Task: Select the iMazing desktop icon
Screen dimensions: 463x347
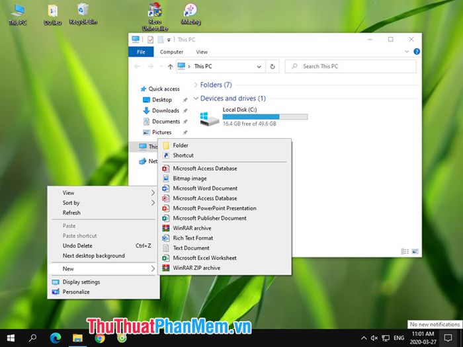Action: pyautogui.click(x=190, y=14)
